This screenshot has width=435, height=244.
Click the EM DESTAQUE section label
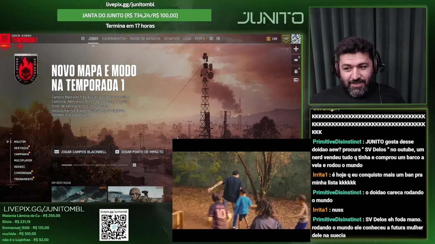pos(61,183)
